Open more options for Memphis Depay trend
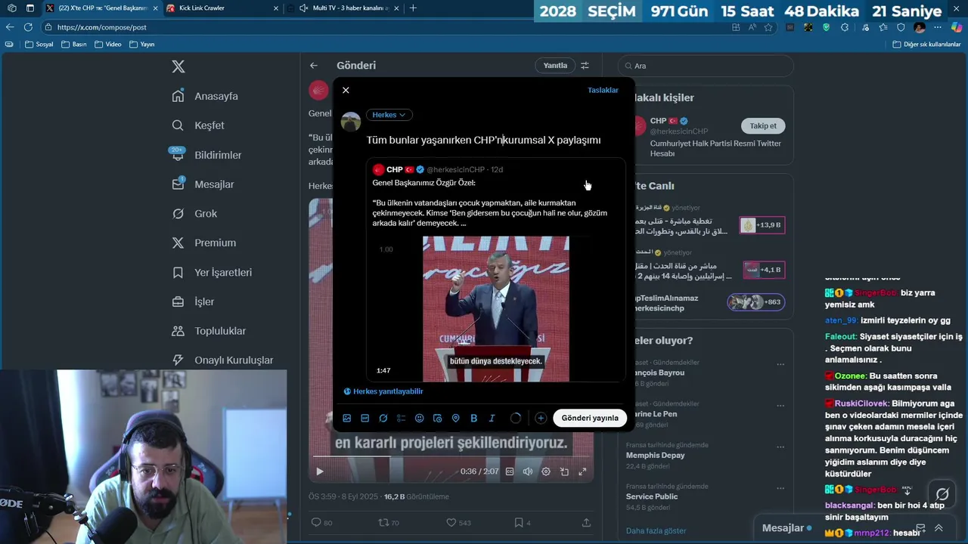Image resolution: width=968 pixels, height=544 pixels. (x=780, y=447)
